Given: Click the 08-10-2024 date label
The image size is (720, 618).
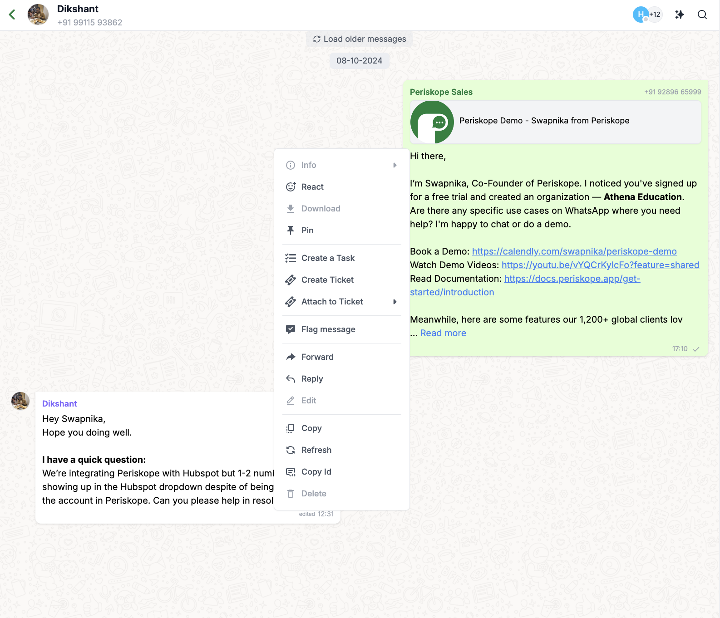Looking at the screenshot, I should [x=359, y=61].
